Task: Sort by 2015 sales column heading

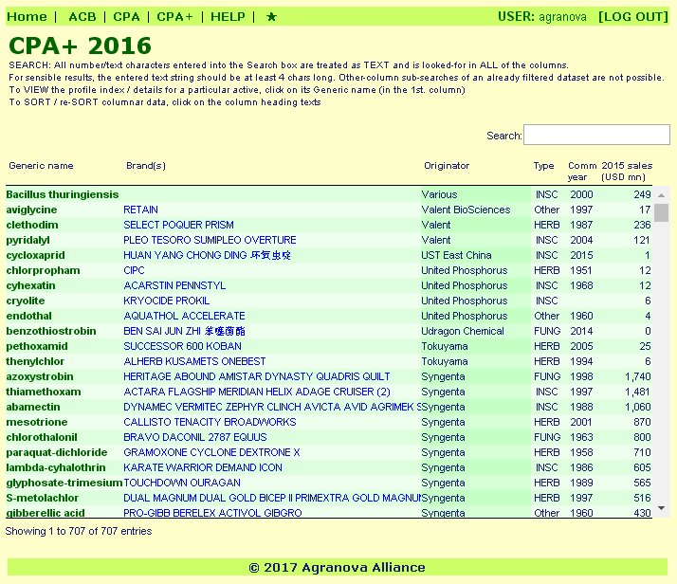Action: pos(627,172)
